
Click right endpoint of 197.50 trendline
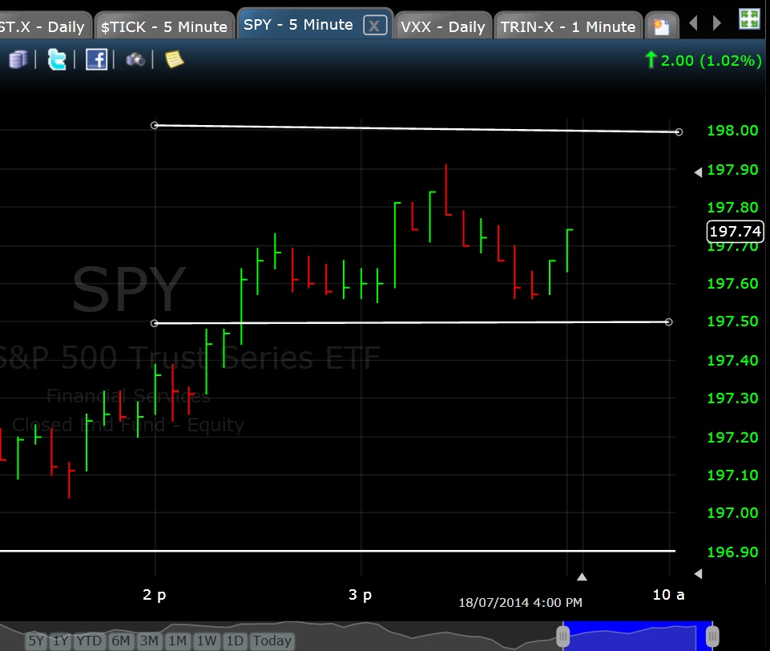[x=668, y=321]
